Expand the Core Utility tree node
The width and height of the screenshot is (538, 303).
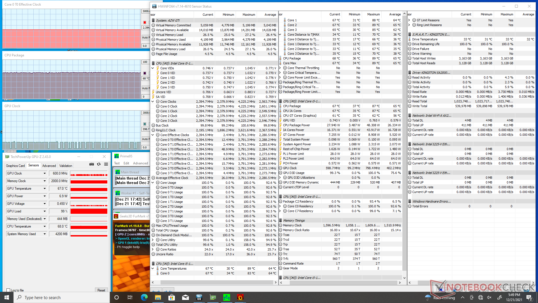click(x=153, y=240)
